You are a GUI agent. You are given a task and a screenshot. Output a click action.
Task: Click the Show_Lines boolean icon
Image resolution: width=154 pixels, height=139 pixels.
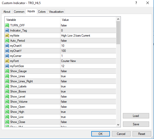(x=7, y=76)
